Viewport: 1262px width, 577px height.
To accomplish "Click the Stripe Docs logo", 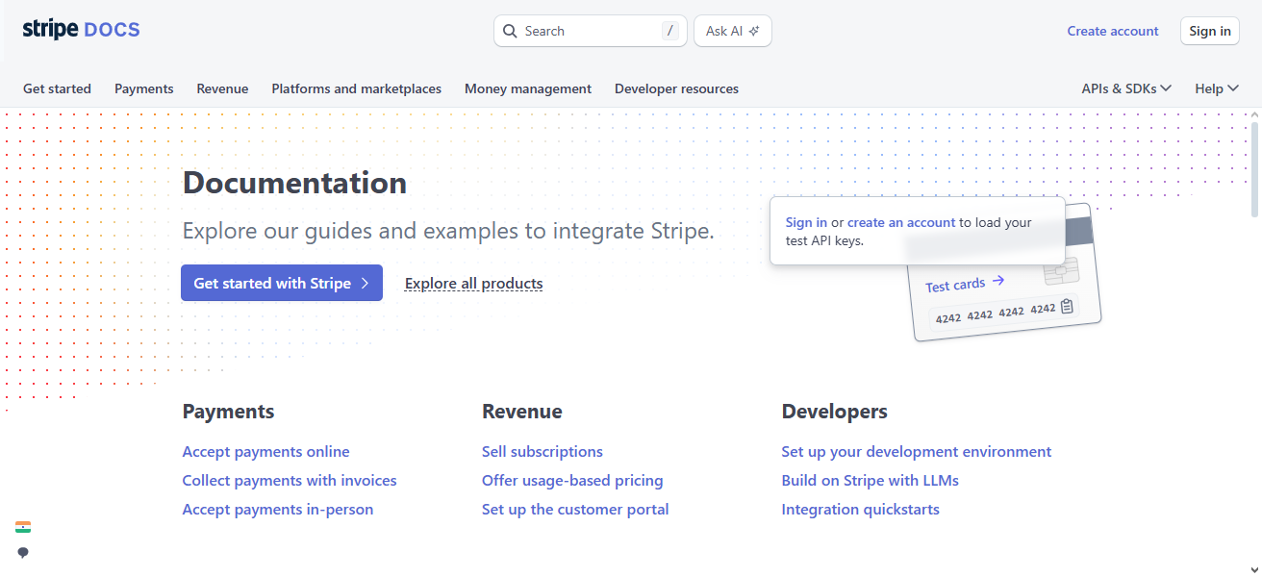I will coord(81,29).
